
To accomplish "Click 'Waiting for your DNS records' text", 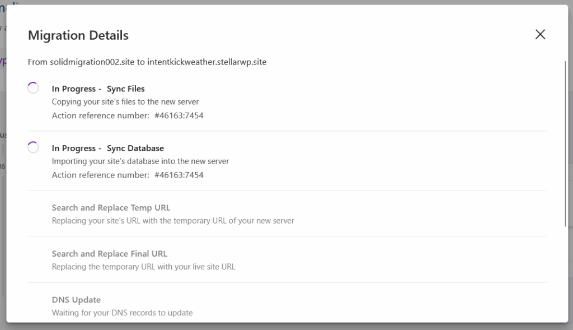I will (122, 313).
